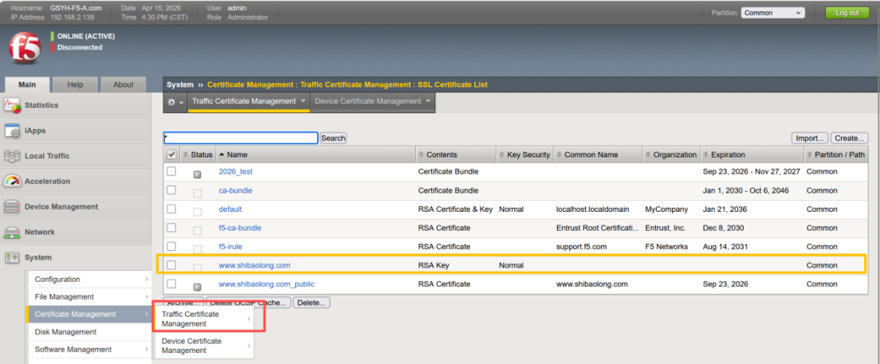The image size is (880, 364).
Task: Click the certificate search input field
Action: tap(240, 138)
